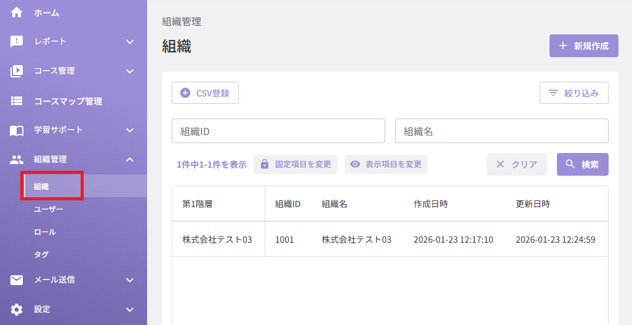Click the course map list icon
The width and height of the screenshot is (632, 325).
click(x=17, y=101)
